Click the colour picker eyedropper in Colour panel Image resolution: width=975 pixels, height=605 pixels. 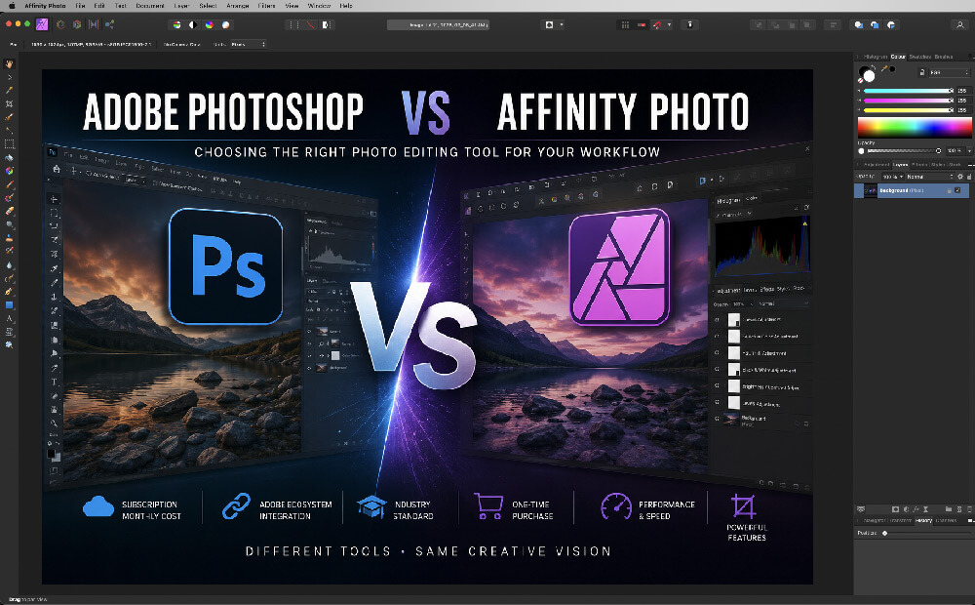coord(884,68)
